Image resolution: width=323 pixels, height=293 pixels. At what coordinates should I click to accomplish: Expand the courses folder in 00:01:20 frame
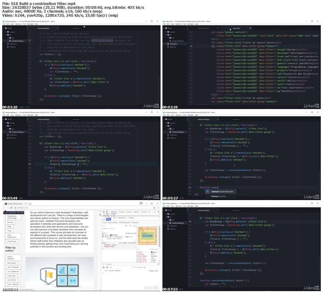(x=6, y=32)
